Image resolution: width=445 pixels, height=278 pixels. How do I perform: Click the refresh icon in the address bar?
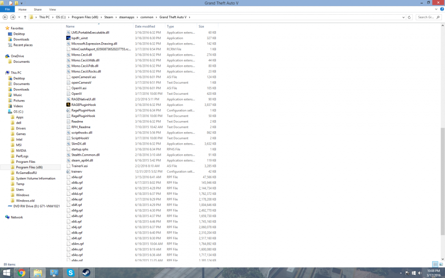409,17
